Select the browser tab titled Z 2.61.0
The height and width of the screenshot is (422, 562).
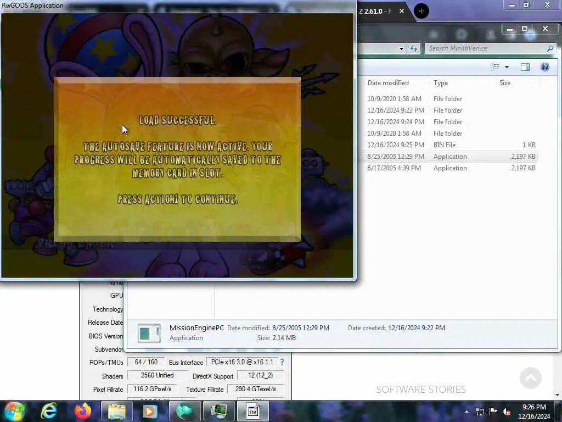pyautogui.click(x=374, y=11)
